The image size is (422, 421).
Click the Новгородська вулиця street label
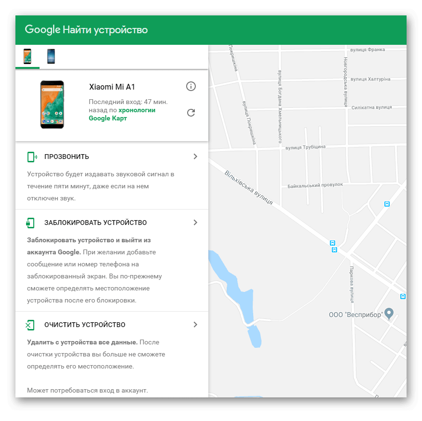[346, 82]
